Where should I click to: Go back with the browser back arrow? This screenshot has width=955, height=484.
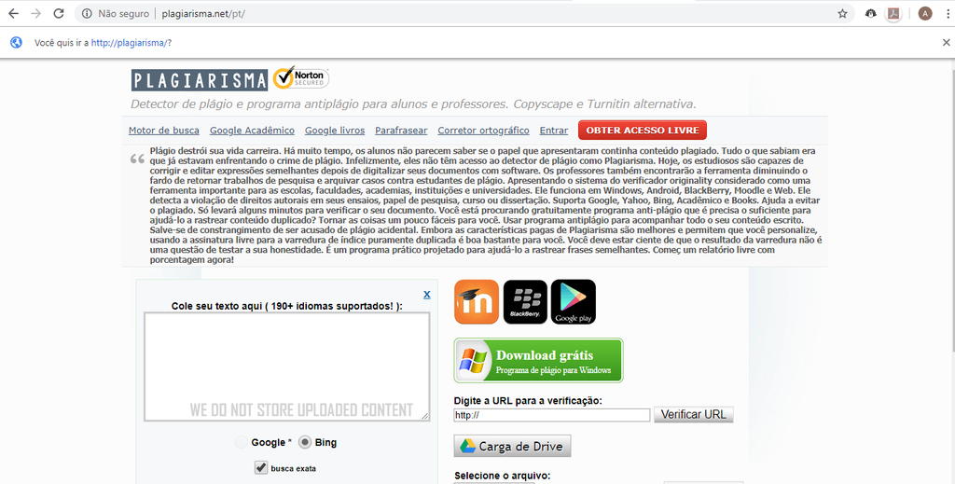coord(13,13)
